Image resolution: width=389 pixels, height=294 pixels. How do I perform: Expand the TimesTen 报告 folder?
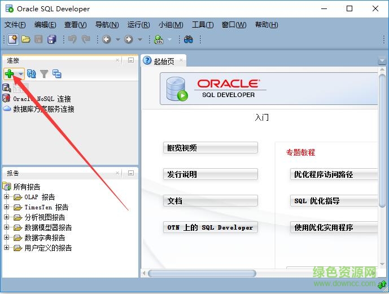(x=7, y=207)
